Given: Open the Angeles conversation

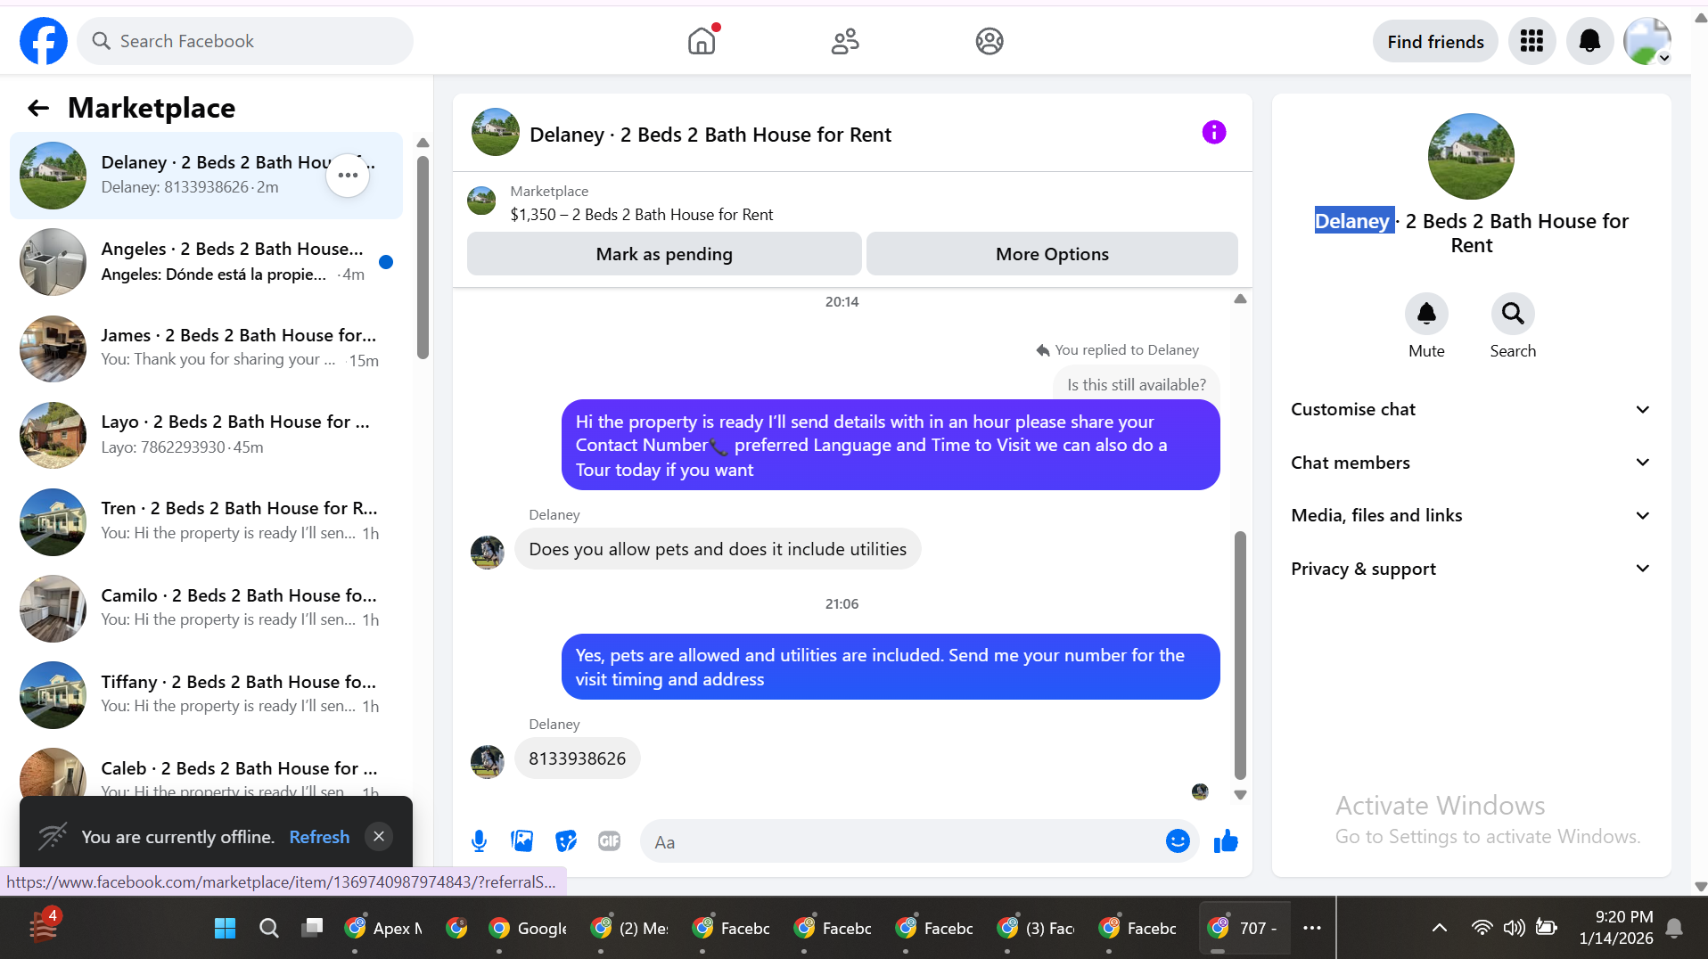Looking at the screenshot, I should [206, 261].
